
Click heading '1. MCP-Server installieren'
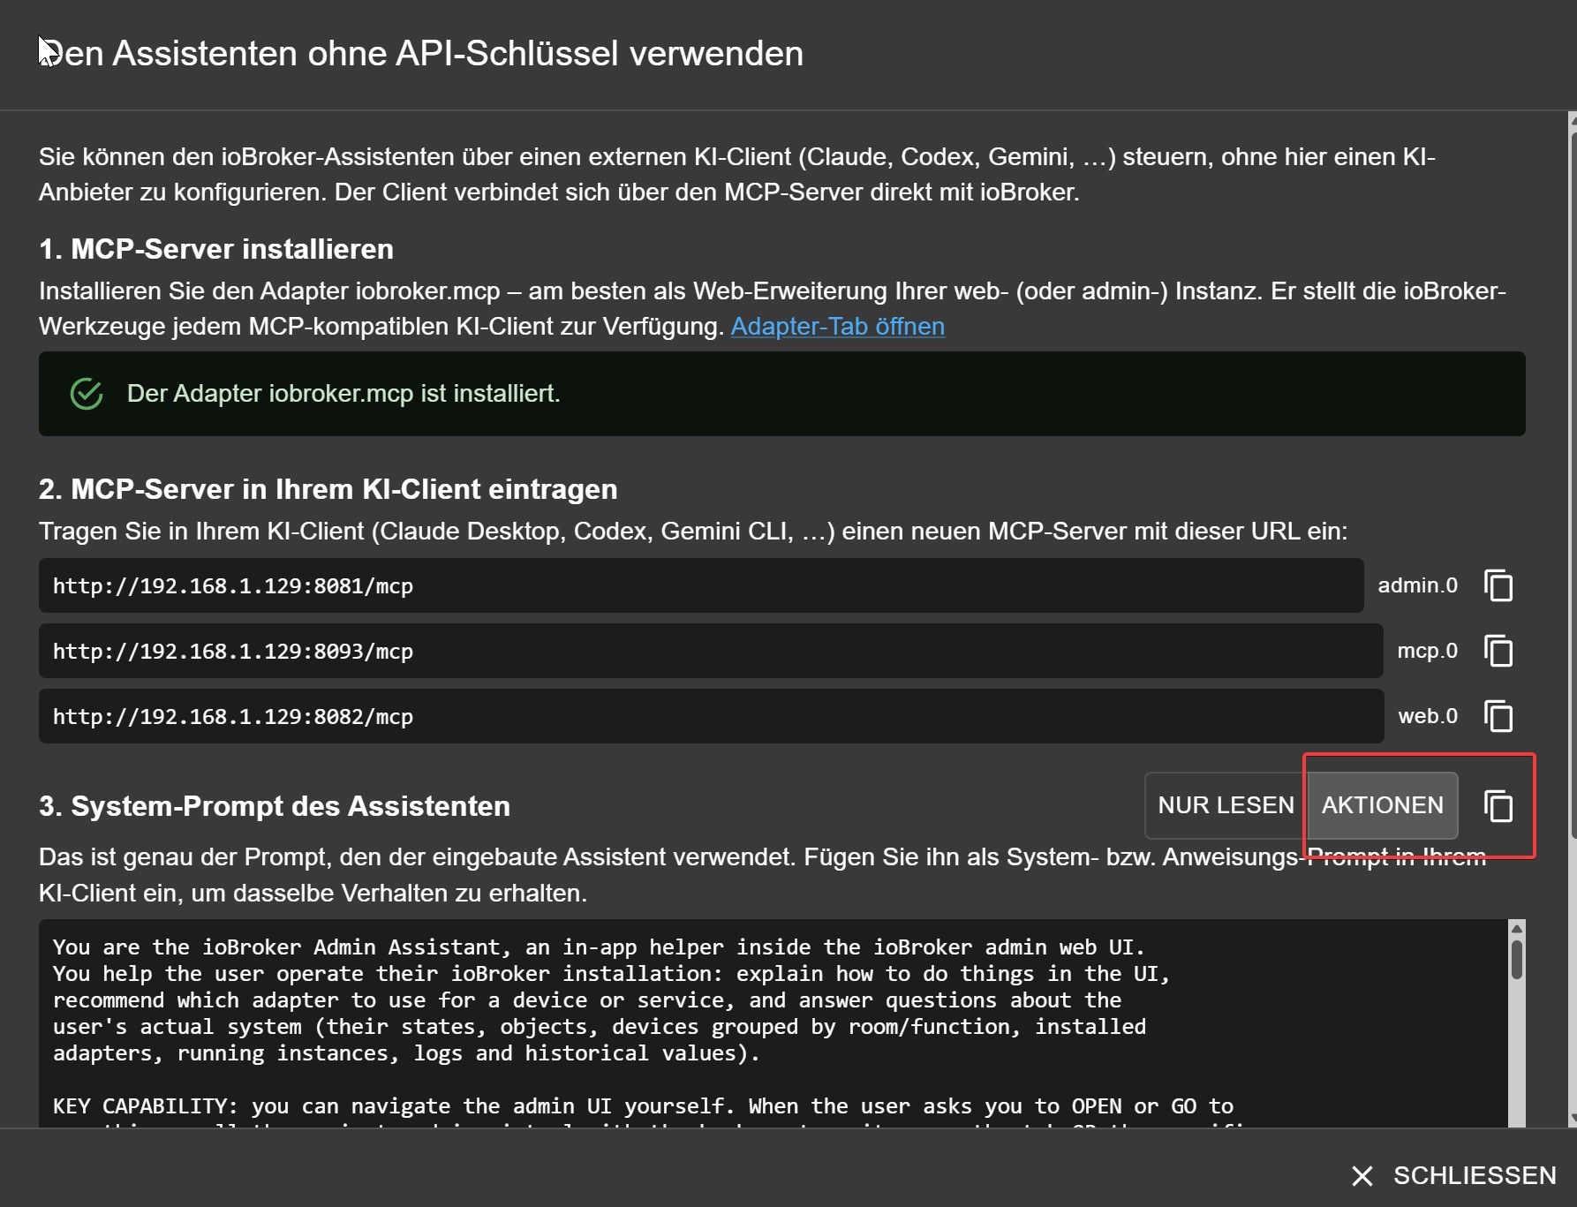click(216, 249)
